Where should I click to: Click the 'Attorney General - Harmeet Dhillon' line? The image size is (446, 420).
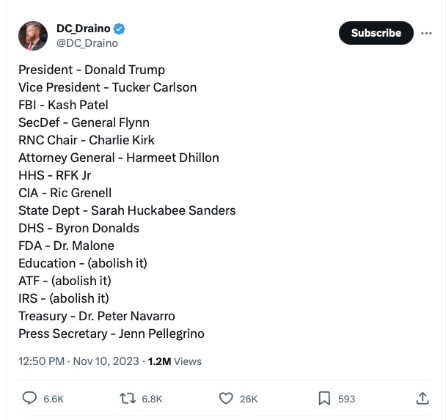(118, 158)
